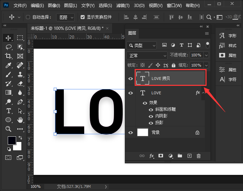Select the Crop tool
The image size is (243, 191).
(8, 56)
